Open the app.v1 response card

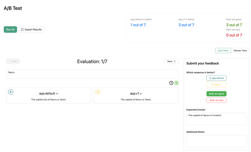tap(136, 95)
